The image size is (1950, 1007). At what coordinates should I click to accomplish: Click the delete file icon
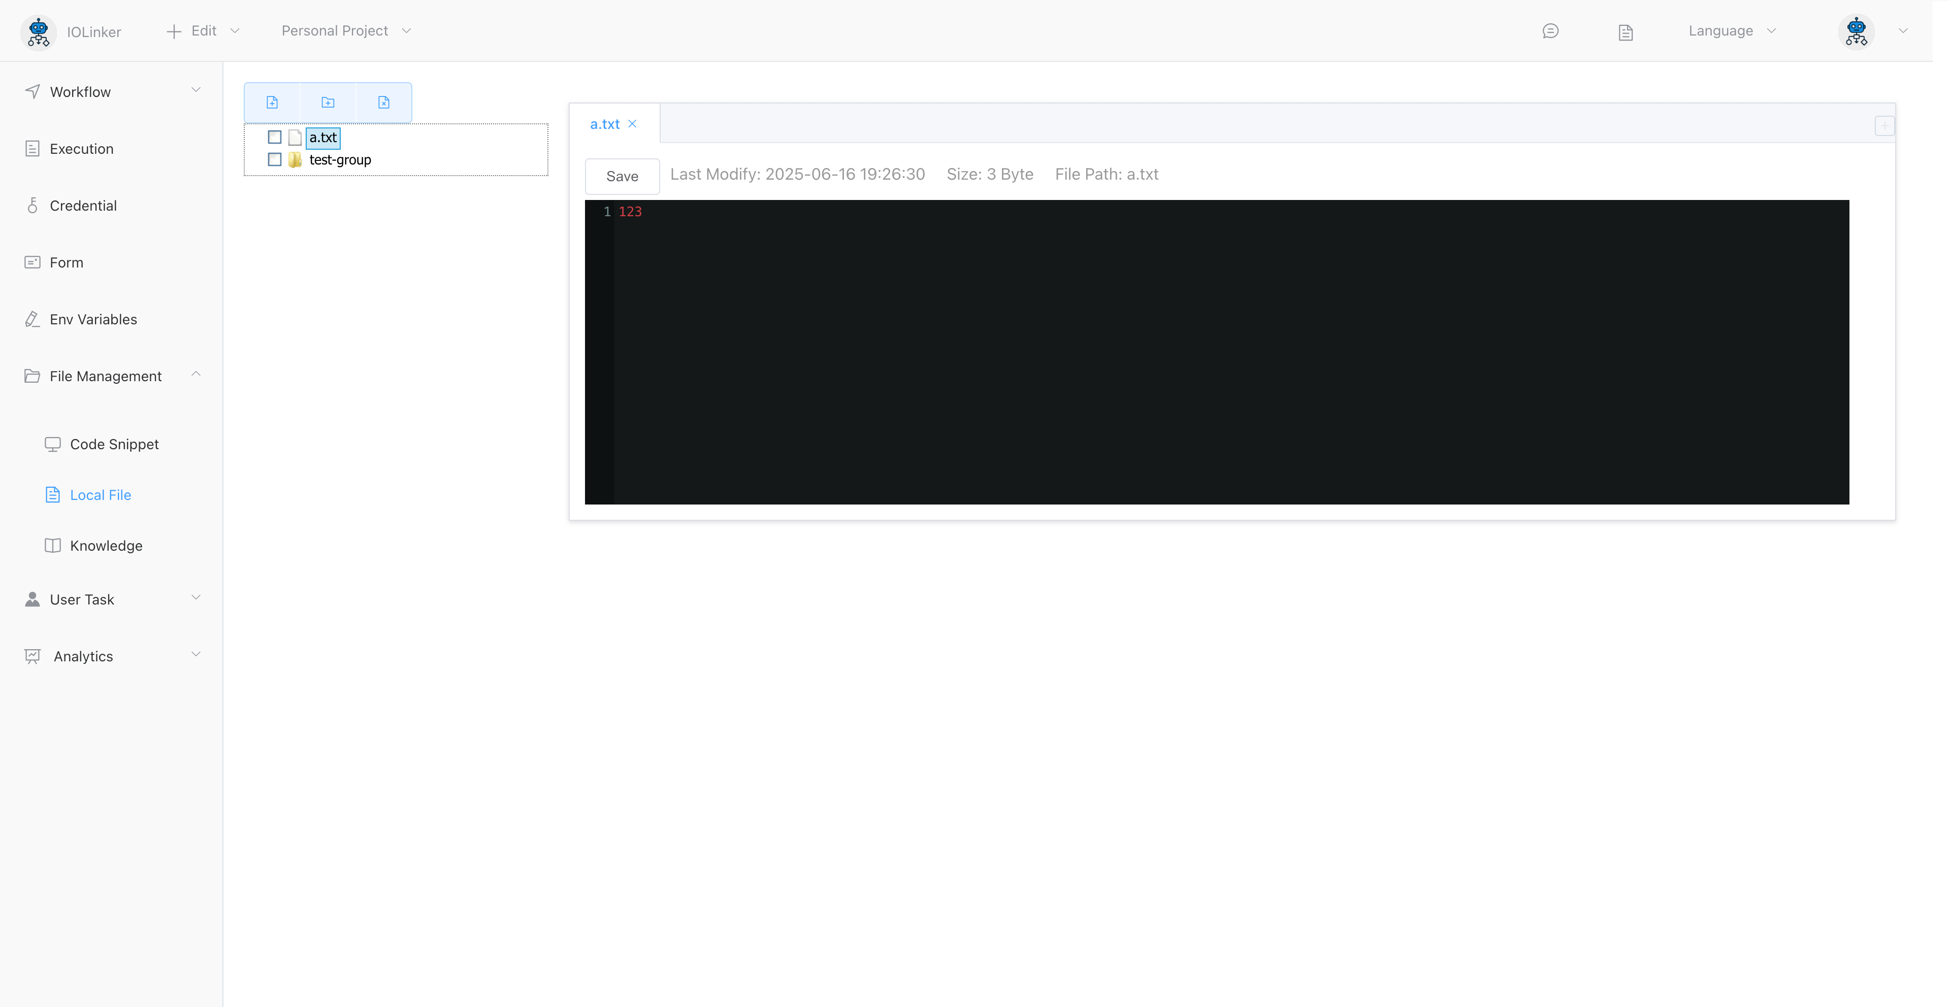(x=384, y=102)
